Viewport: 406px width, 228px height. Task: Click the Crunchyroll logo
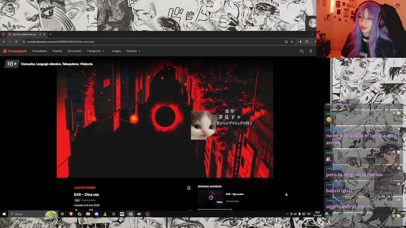[15, 51]
